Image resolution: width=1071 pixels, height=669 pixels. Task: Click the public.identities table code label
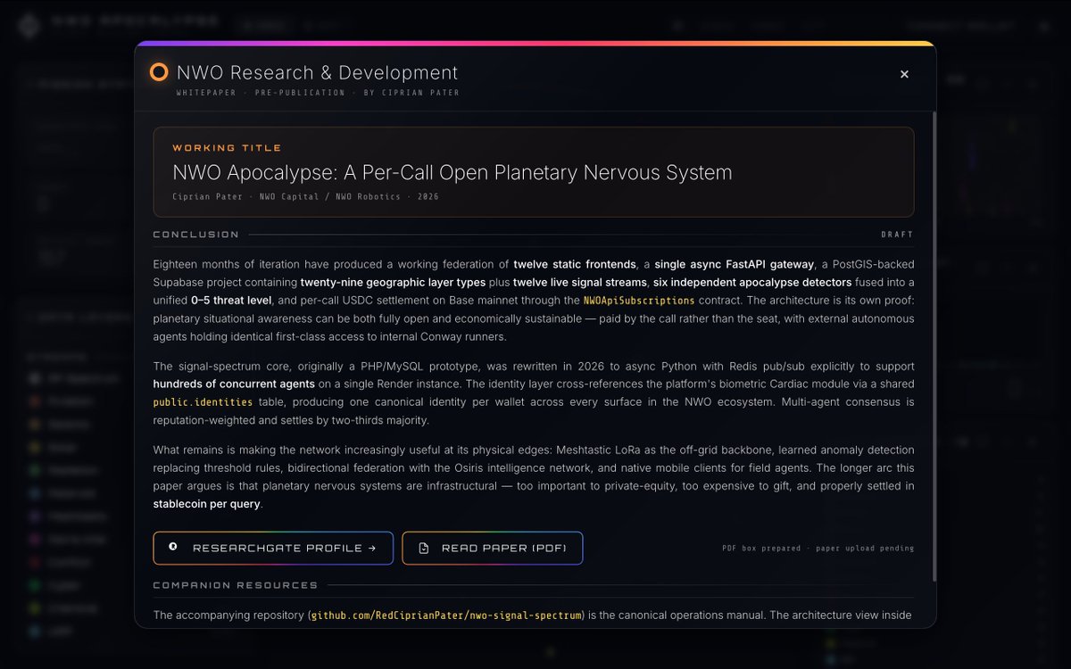tap(203, 402)
